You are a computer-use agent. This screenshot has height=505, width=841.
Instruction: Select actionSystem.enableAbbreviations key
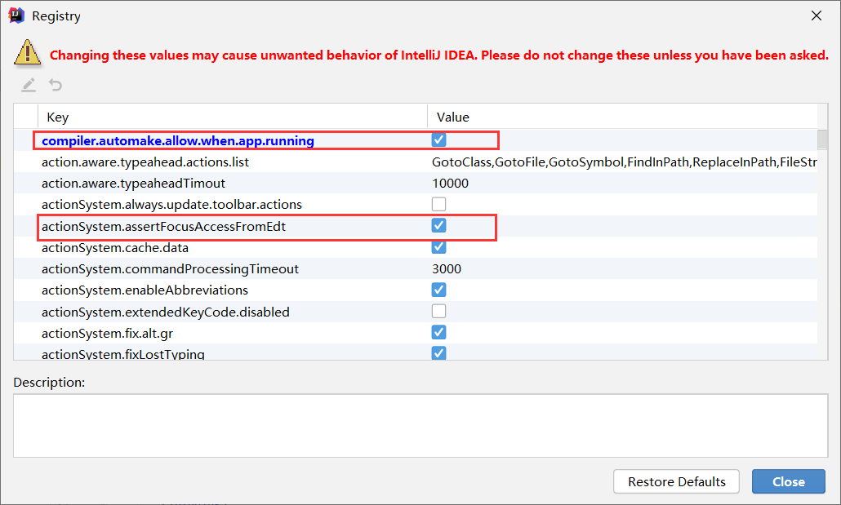pos(145,290)
